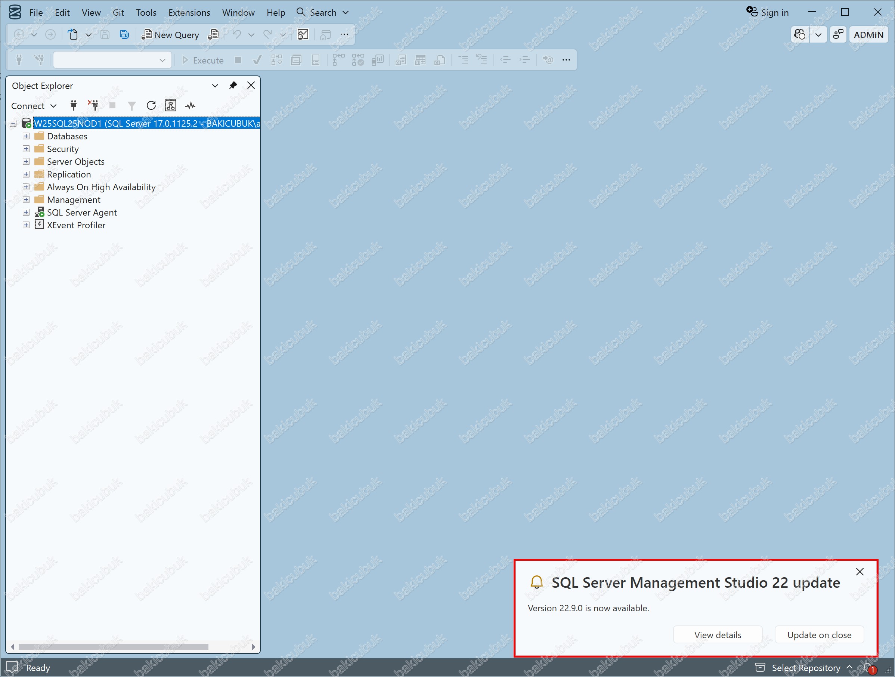Close the Object Explorer panel
895x677 pixels.
(251, 86)
